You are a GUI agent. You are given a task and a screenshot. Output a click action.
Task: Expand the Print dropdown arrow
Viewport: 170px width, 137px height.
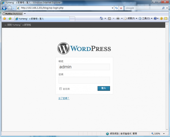point(122,19)
